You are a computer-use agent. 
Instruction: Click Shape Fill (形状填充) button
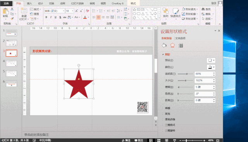pos(189,9)
